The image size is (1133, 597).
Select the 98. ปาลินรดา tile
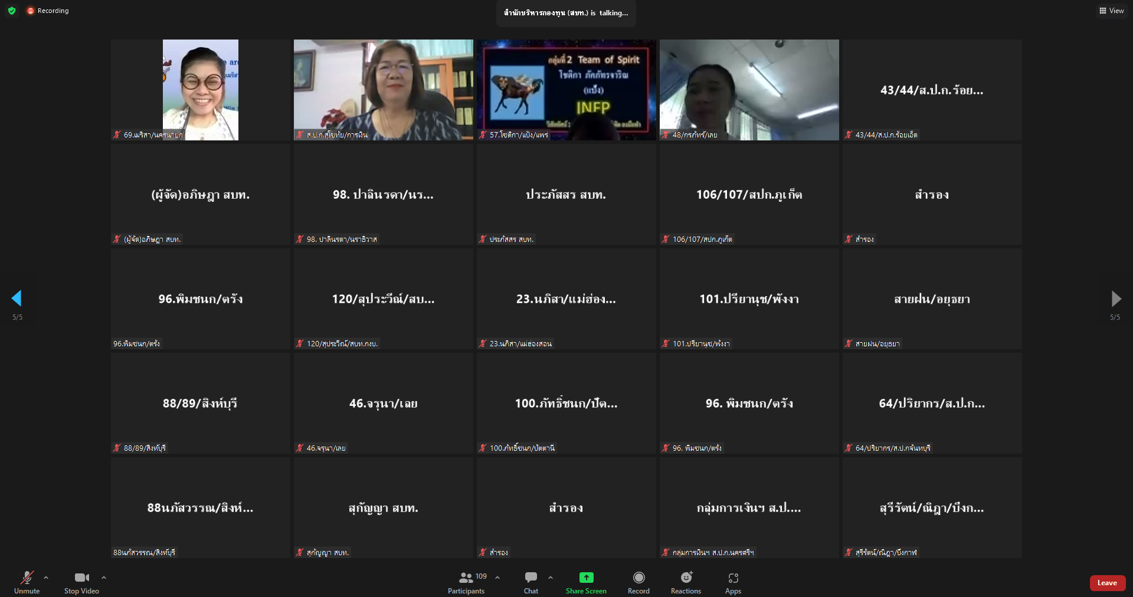click(x=384, y=194)
